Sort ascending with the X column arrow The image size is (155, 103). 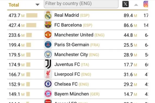[x=136, y=5]
